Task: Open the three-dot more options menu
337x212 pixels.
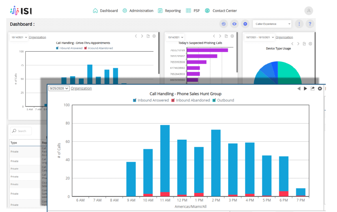Action: click(x=299, y=24)
